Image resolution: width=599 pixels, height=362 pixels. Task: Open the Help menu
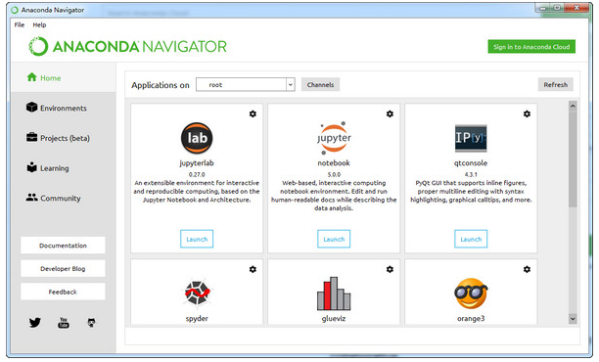39,24
